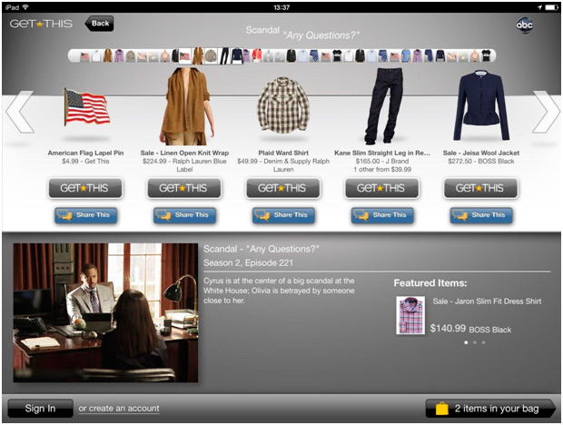The width and height of the screenshot is (563, 425).
Task: Tap the abc network logo
Action: coord(524,25)
